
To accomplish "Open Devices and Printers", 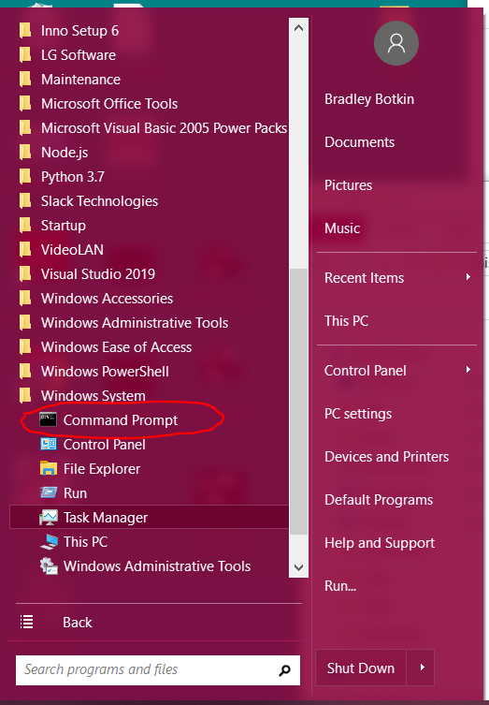I will click(x=386, y=456).
